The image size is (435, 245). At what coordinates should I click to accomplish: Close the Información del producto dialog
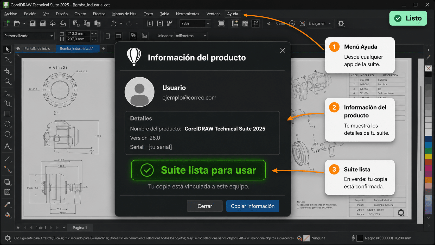pos(283,50)
